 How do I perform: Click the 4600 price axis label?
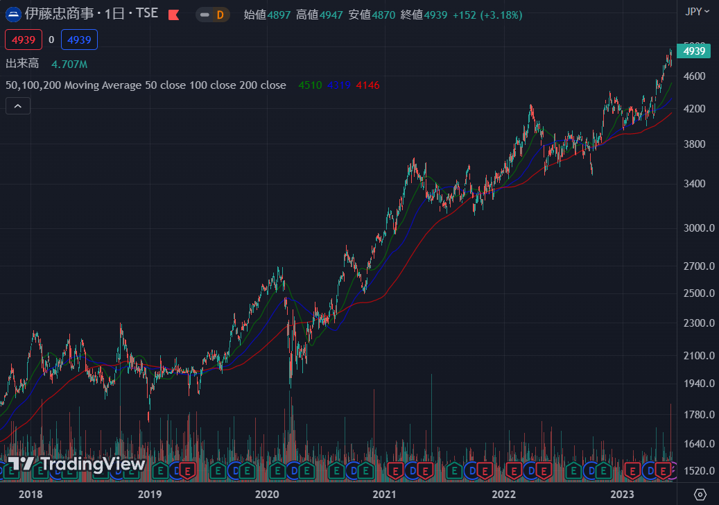(694, 76)
